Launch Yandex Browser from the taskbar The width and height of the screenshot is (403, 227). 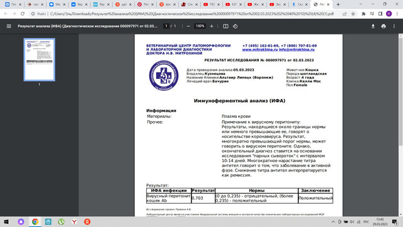click(74, 221)
